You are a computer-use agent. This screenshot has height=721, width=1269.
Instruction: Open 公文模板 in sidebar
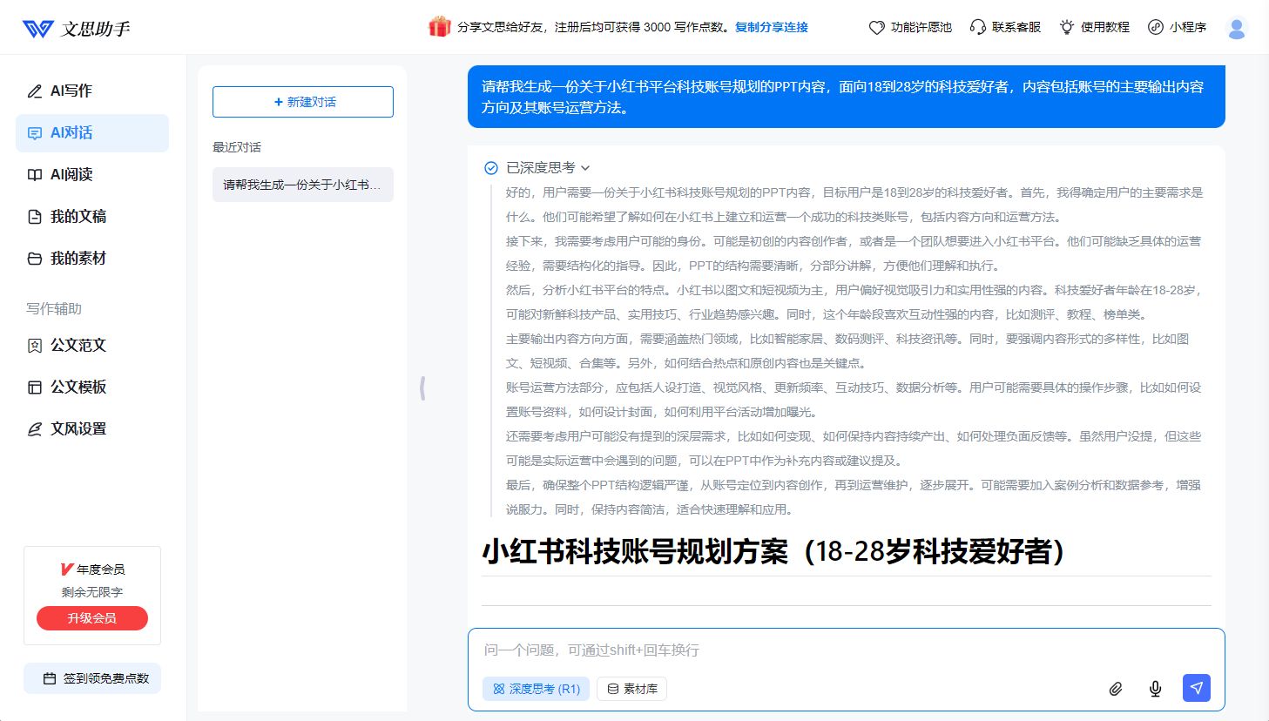tap(92, 387)
